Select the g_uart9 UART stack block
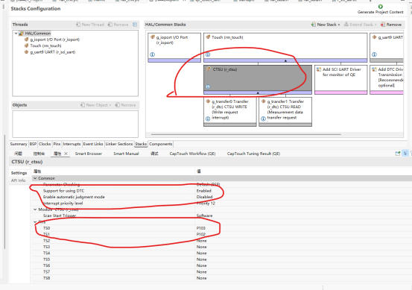 (387, 47)
